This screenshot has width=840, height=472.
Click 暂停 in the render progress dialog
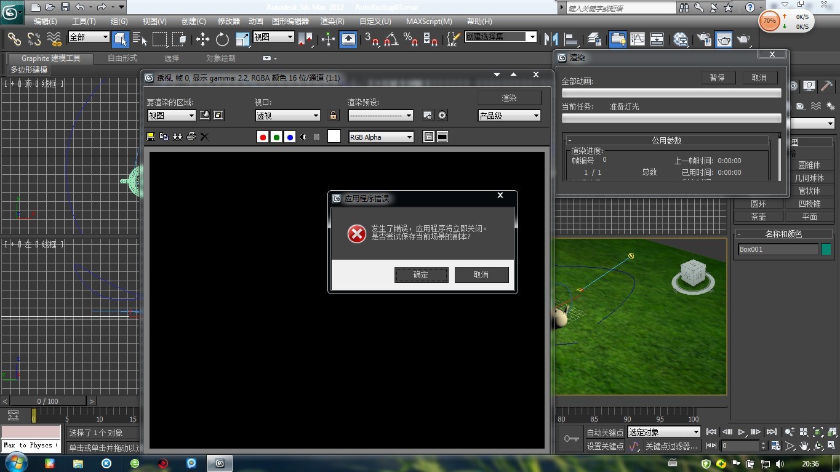point(717,78)
